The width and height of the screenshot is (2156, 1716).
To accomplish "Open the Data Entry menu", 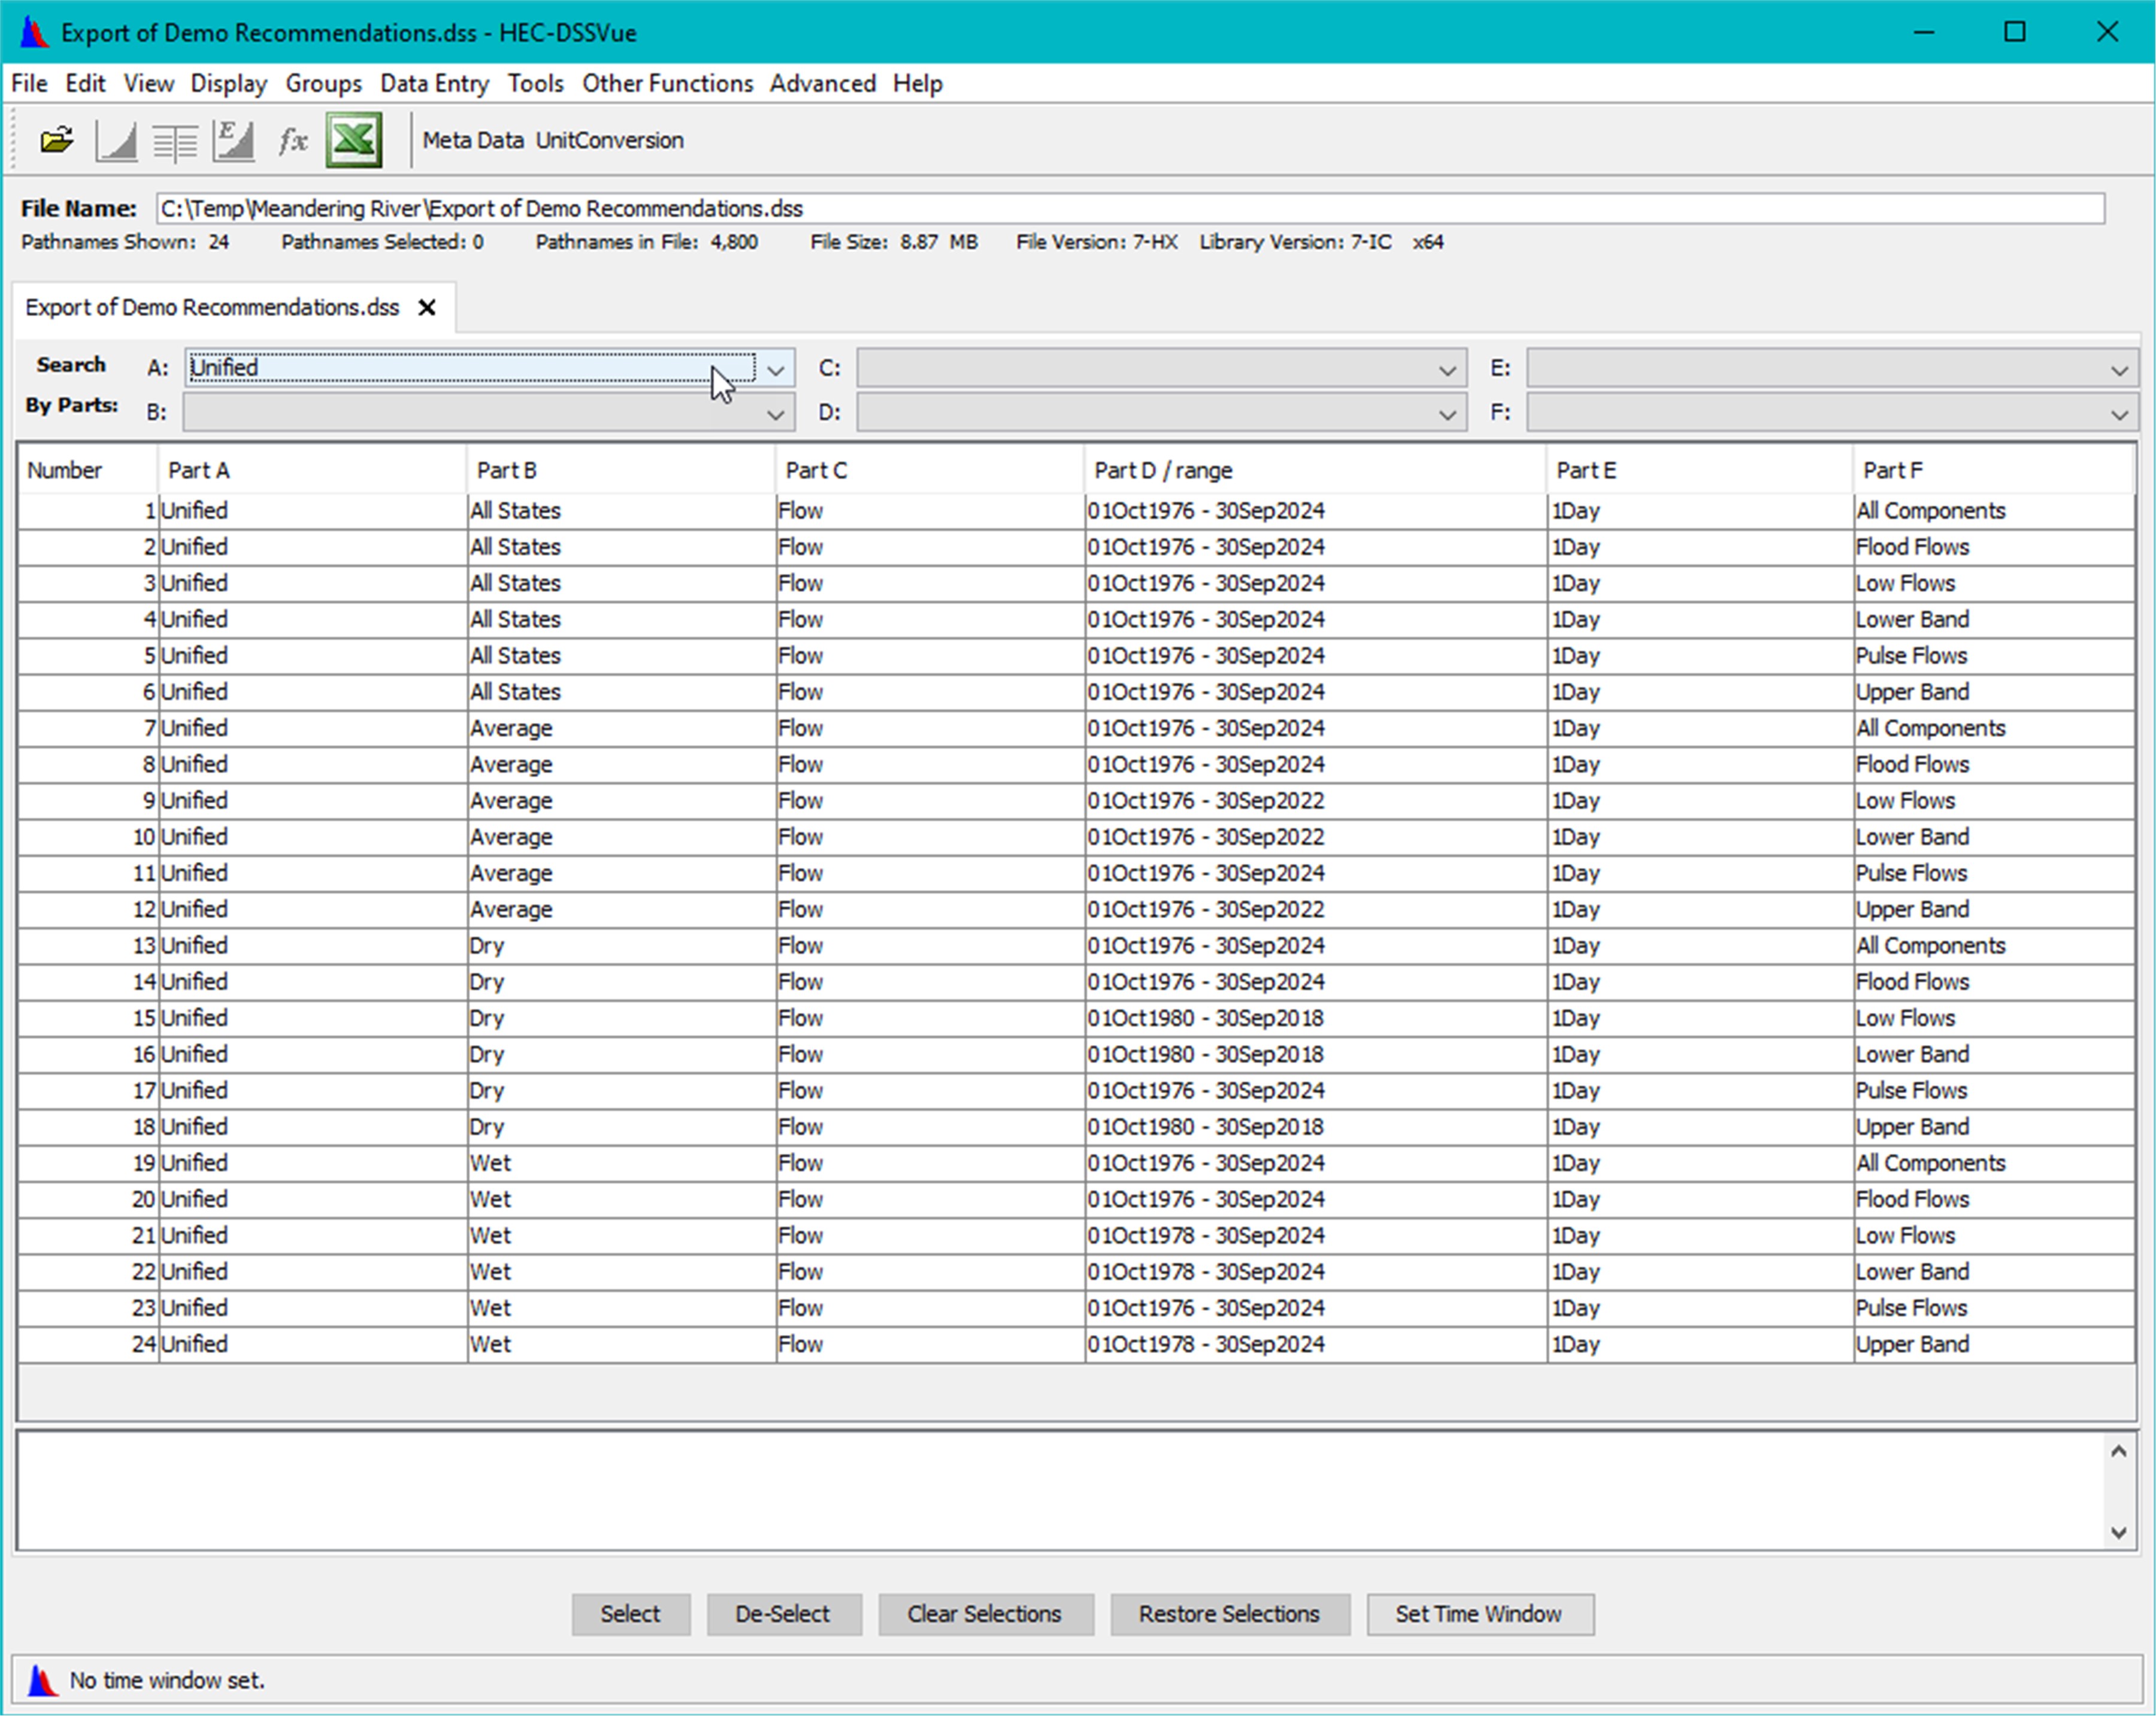I will tap(434, 83).
